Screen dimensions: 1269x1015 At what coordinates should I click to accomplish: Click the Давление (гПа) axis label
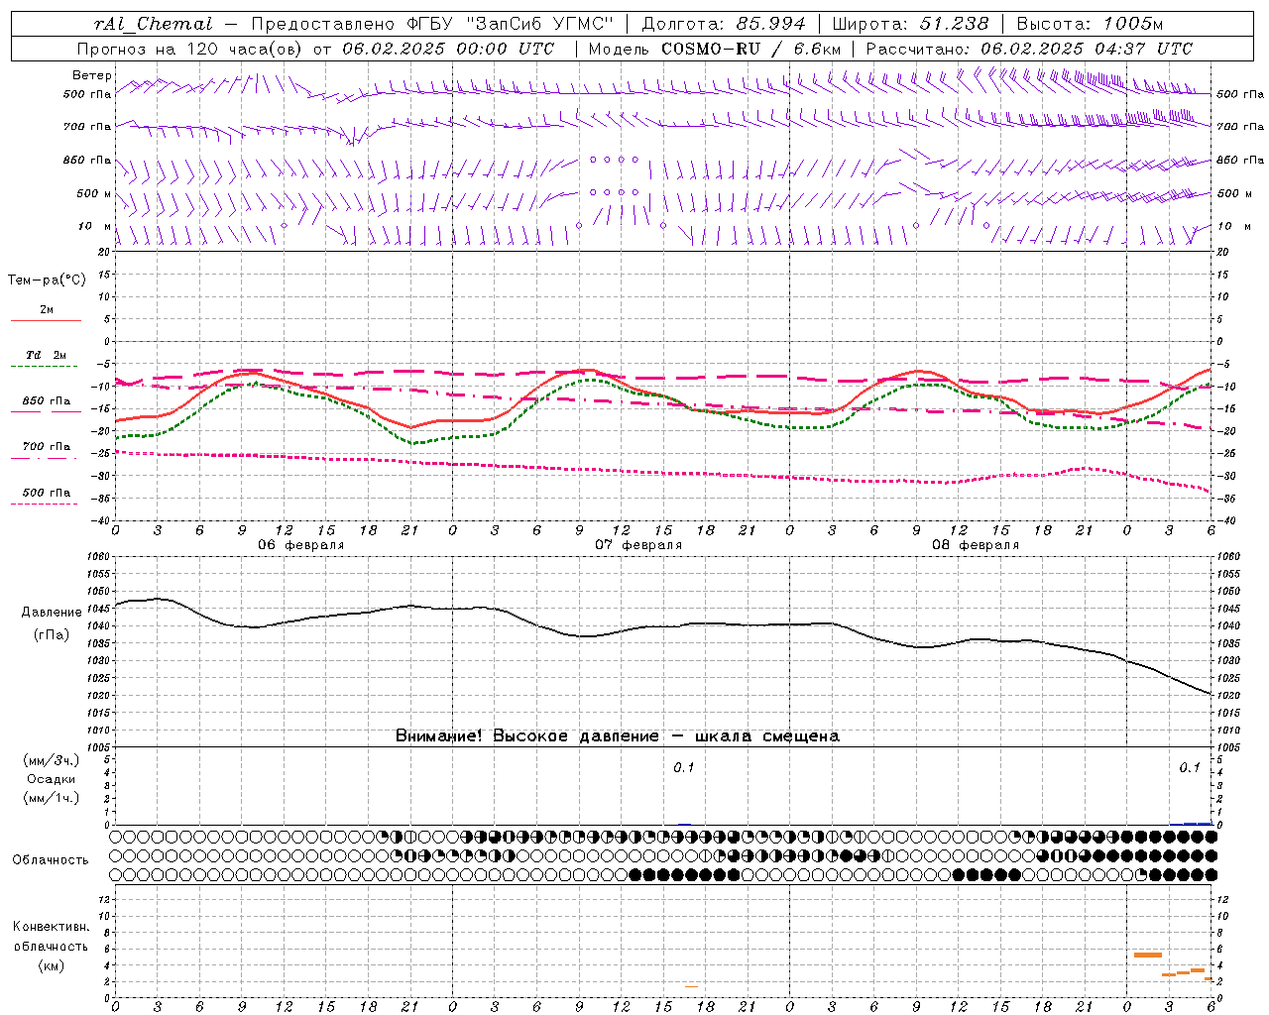pos(52,623)
